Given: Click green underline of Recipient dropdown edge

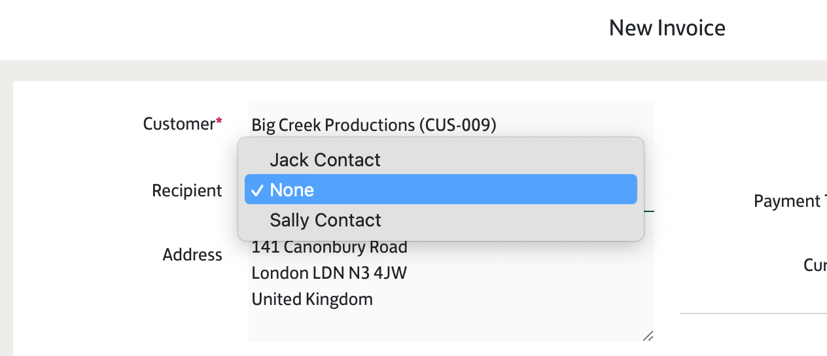Looking at the screenshot, I should 649,211.
